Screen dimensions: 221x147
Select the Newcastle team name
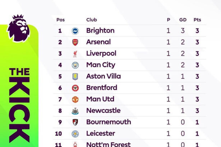[x=103, y=110]
